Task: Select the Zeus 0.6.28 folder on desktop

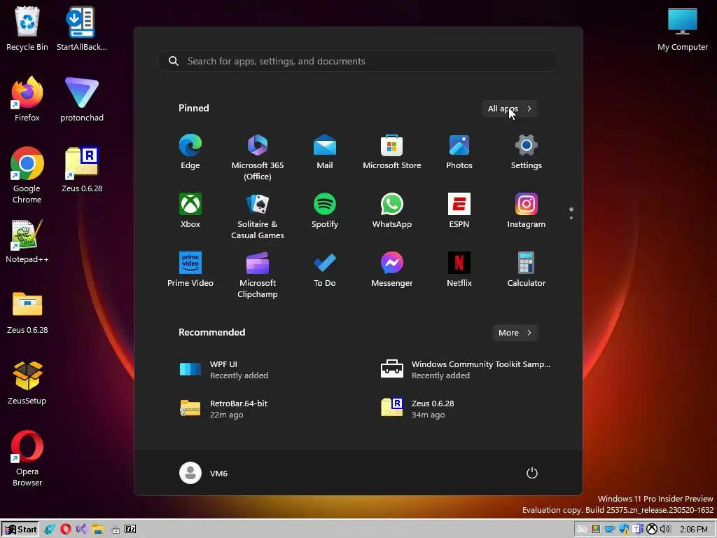Action: click(x=27, y=312)
